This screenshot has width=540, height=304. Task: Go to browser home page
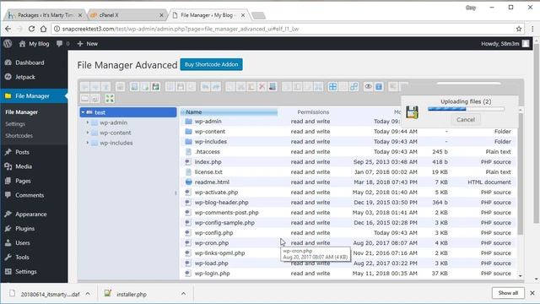coord(43,29)
